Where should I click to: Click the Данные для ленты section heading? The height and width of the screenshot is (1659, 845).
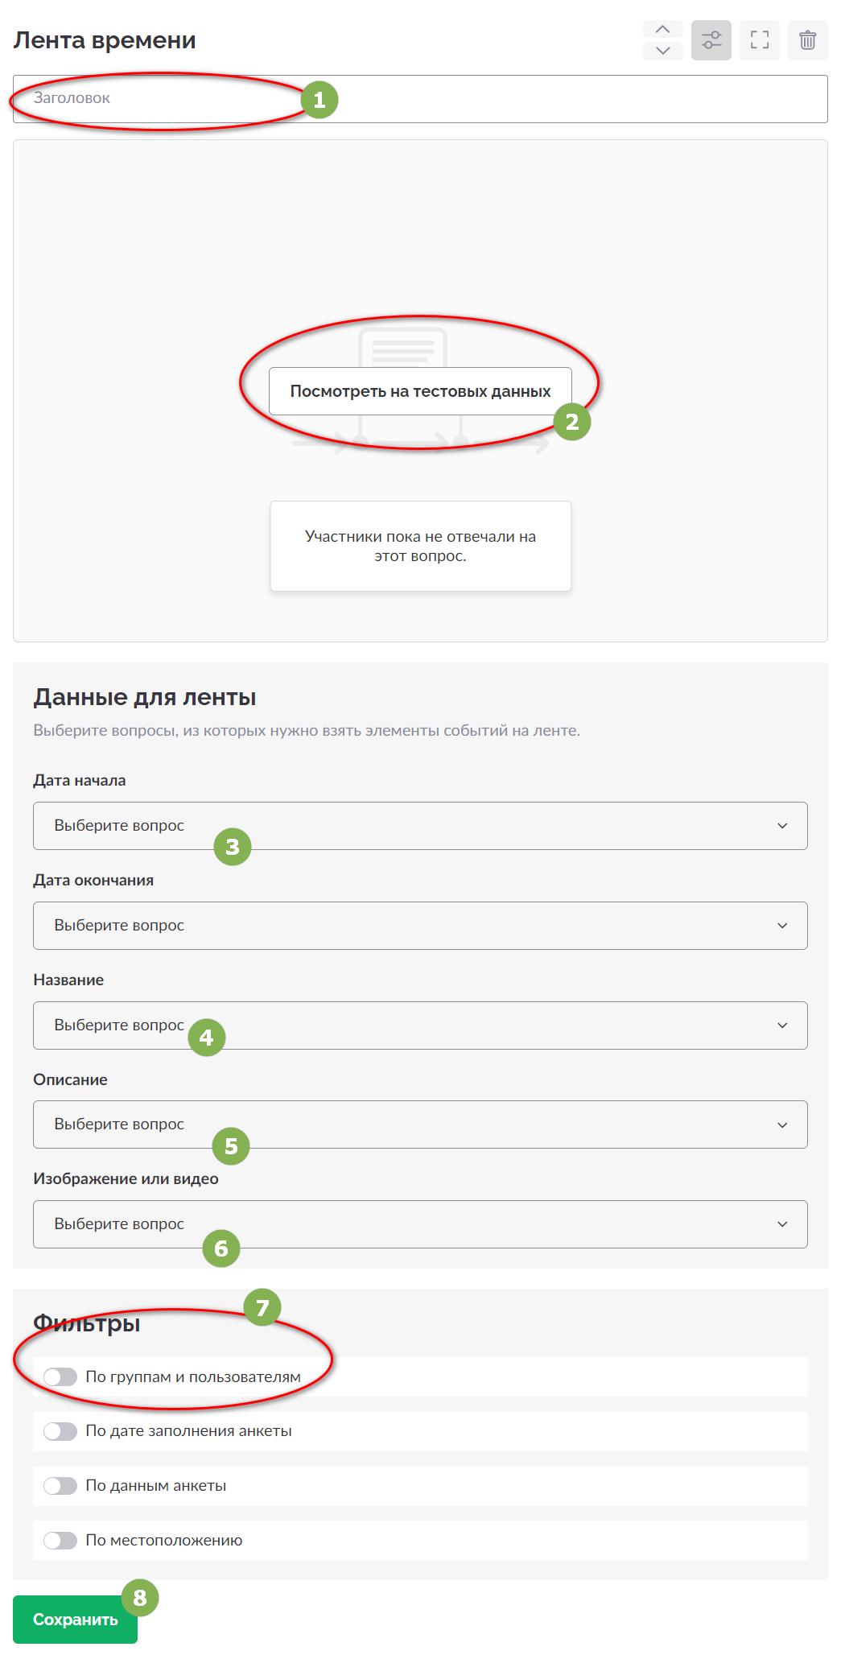(145, 697)
